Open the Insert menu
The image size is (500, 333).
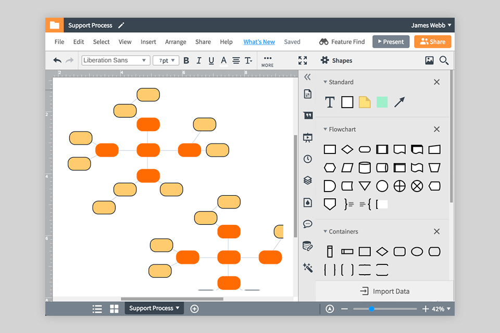click(x=148, y=42)
